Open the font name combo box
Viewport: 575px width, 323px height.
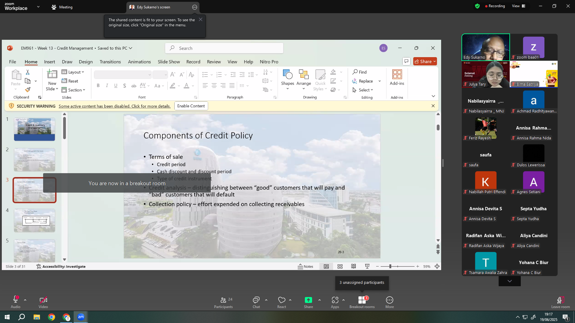[123, 75]
